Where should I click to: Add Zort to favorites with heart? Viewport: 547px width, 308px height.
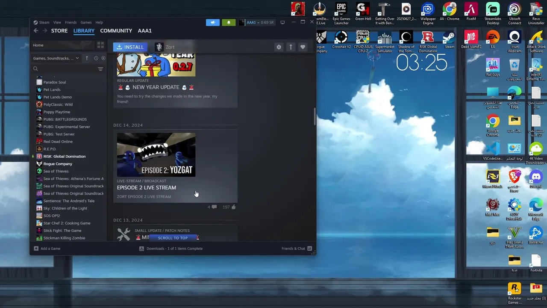click(303, 47)
